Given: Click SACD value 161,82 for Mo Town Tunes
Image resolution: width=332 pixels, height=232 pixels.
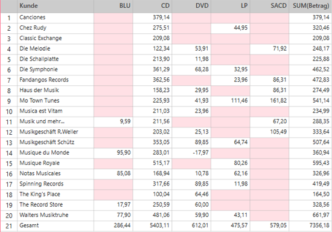Looking at the screenshot, I should point(269,101).
